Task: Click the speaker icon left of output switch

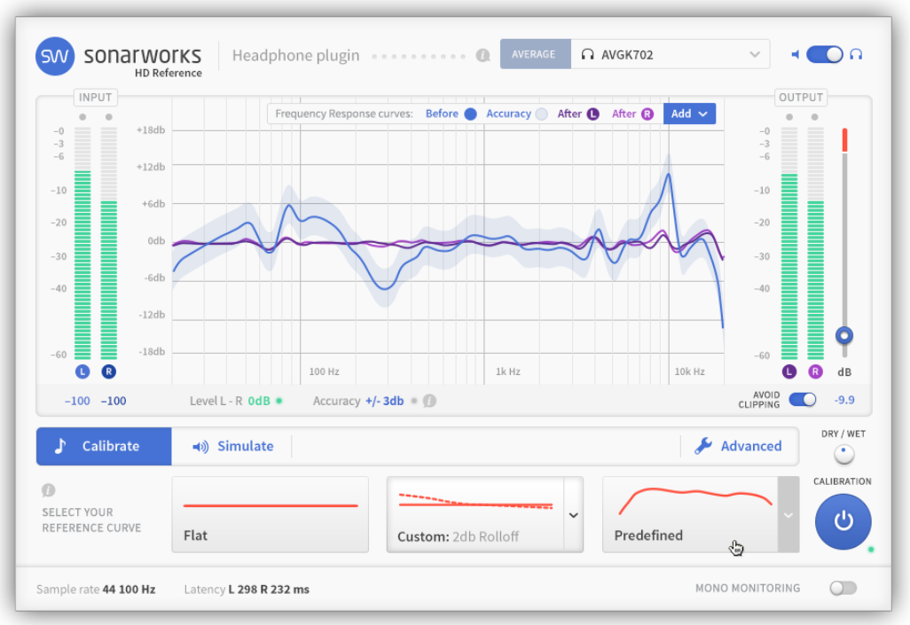Action: point(795,55)
